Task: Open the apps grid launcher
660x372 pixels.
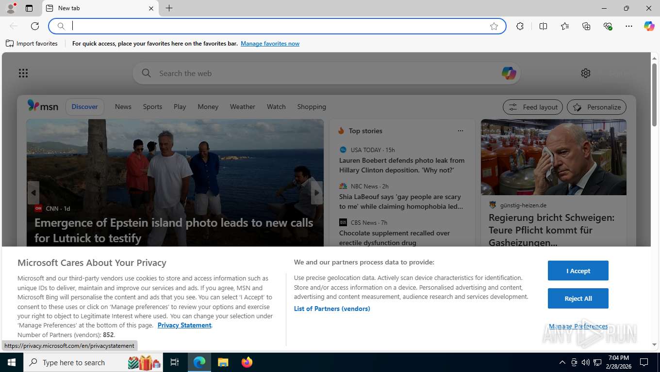Action: (x=23, y=73)
